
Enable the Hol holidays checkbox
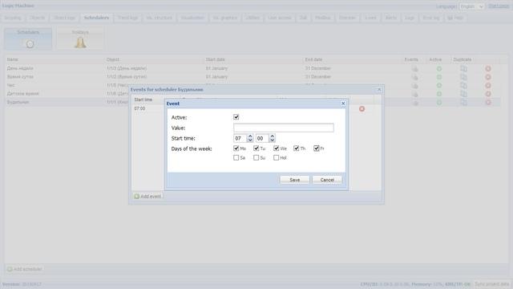pos(276,157)
